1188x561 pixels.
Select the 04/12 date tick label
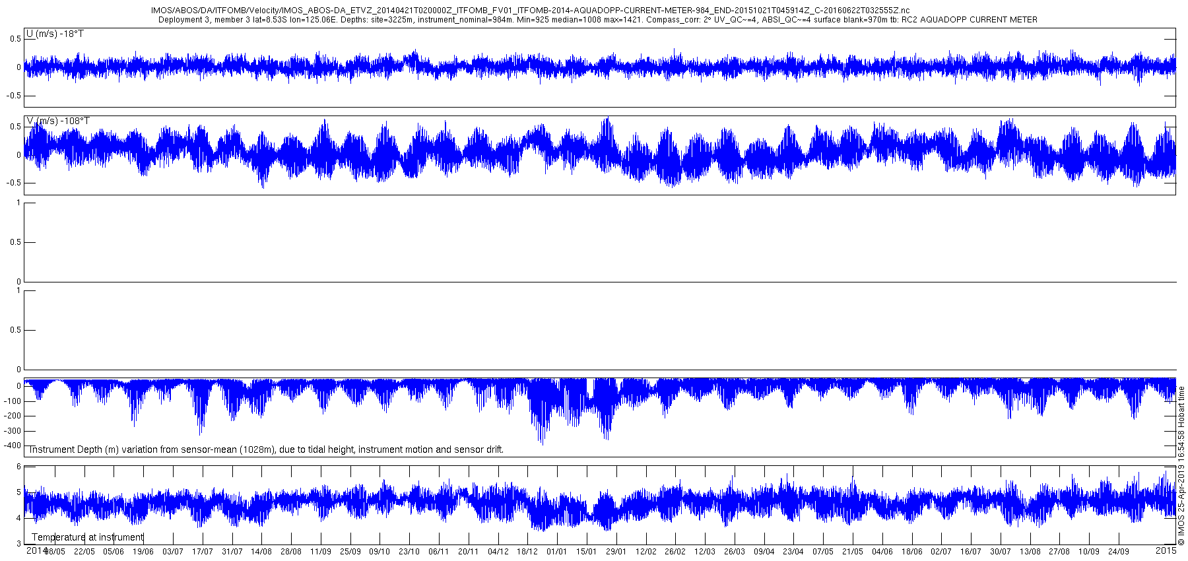pos(498,552)
